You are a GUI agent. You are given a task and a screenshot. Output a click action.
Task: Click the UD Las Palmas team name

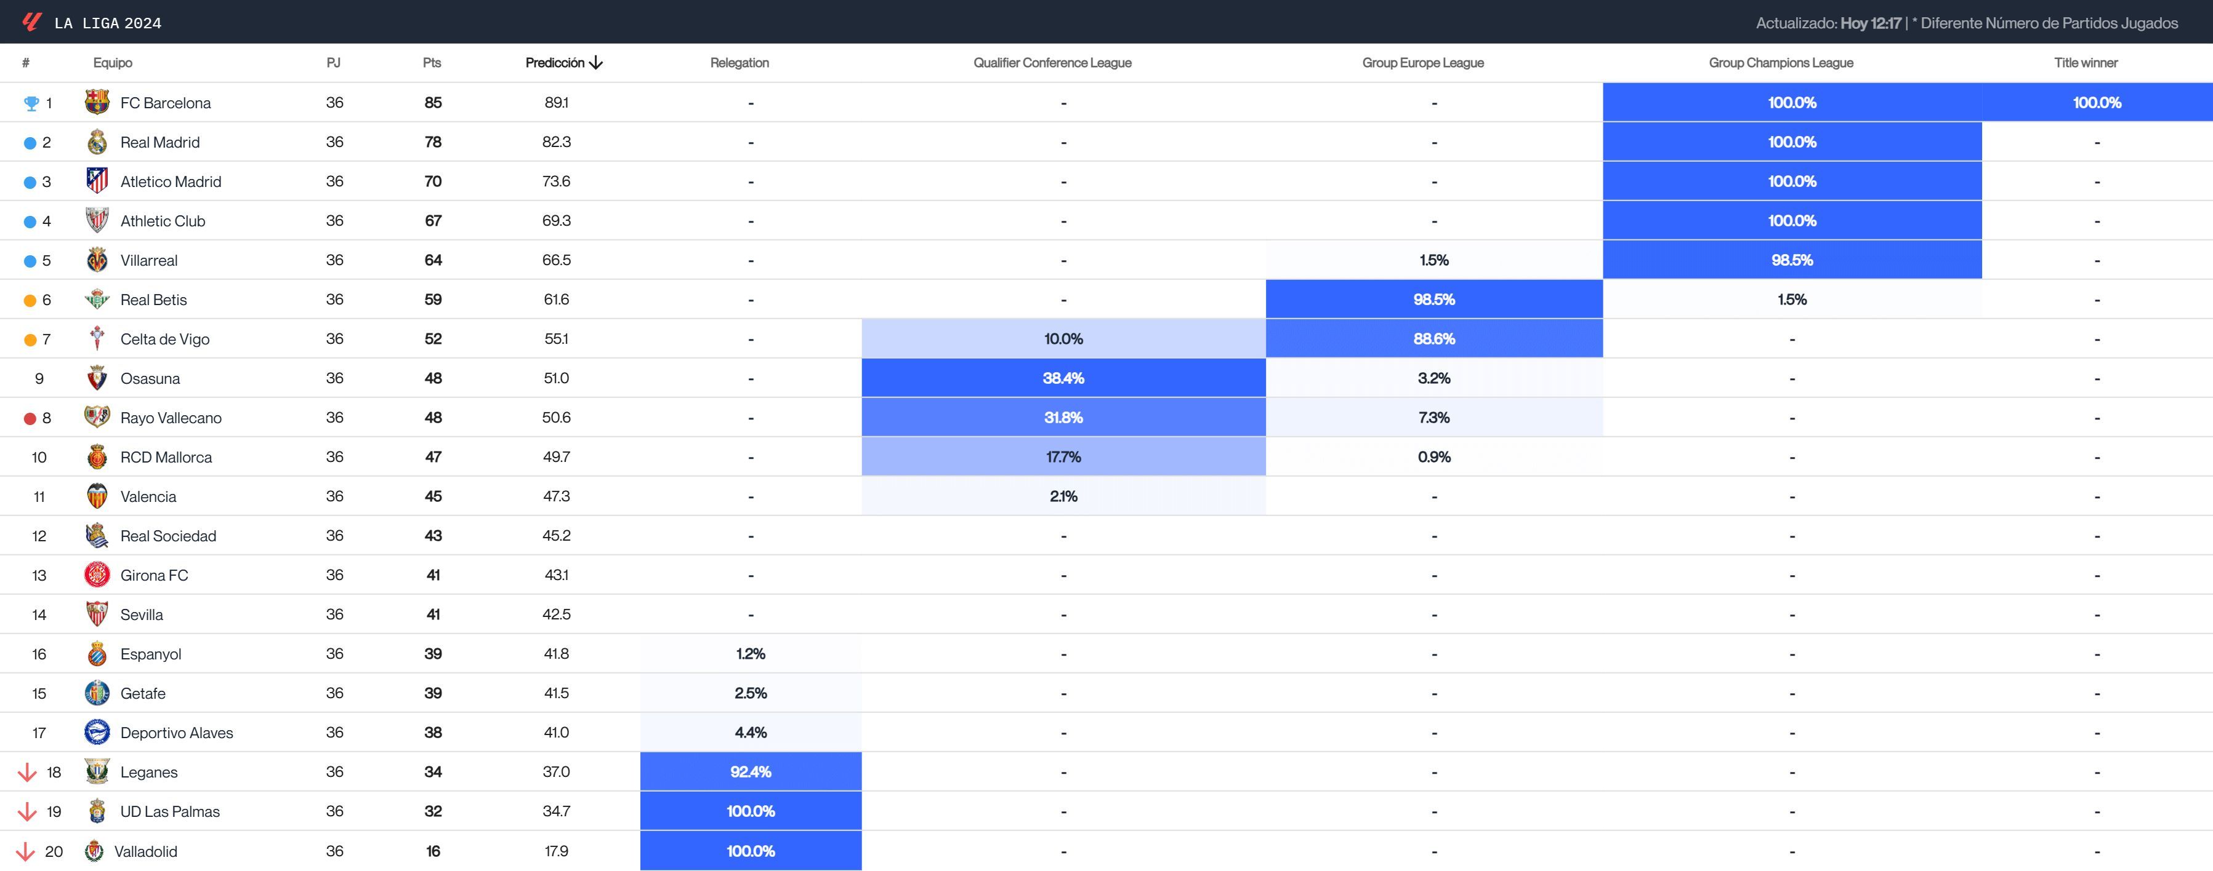click(168, 811)
